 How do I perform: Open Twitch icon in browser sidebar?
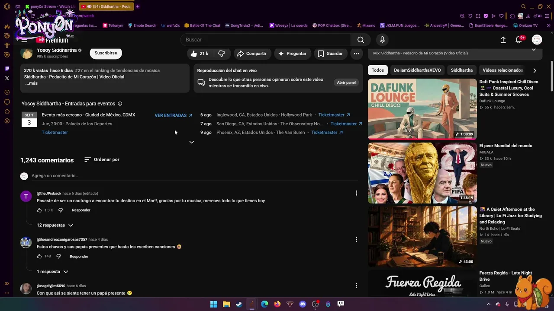(7, 69)
